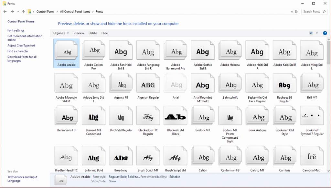
Task: Select the Adobe Garamond Pro font icon
Action: click(176, 50)
